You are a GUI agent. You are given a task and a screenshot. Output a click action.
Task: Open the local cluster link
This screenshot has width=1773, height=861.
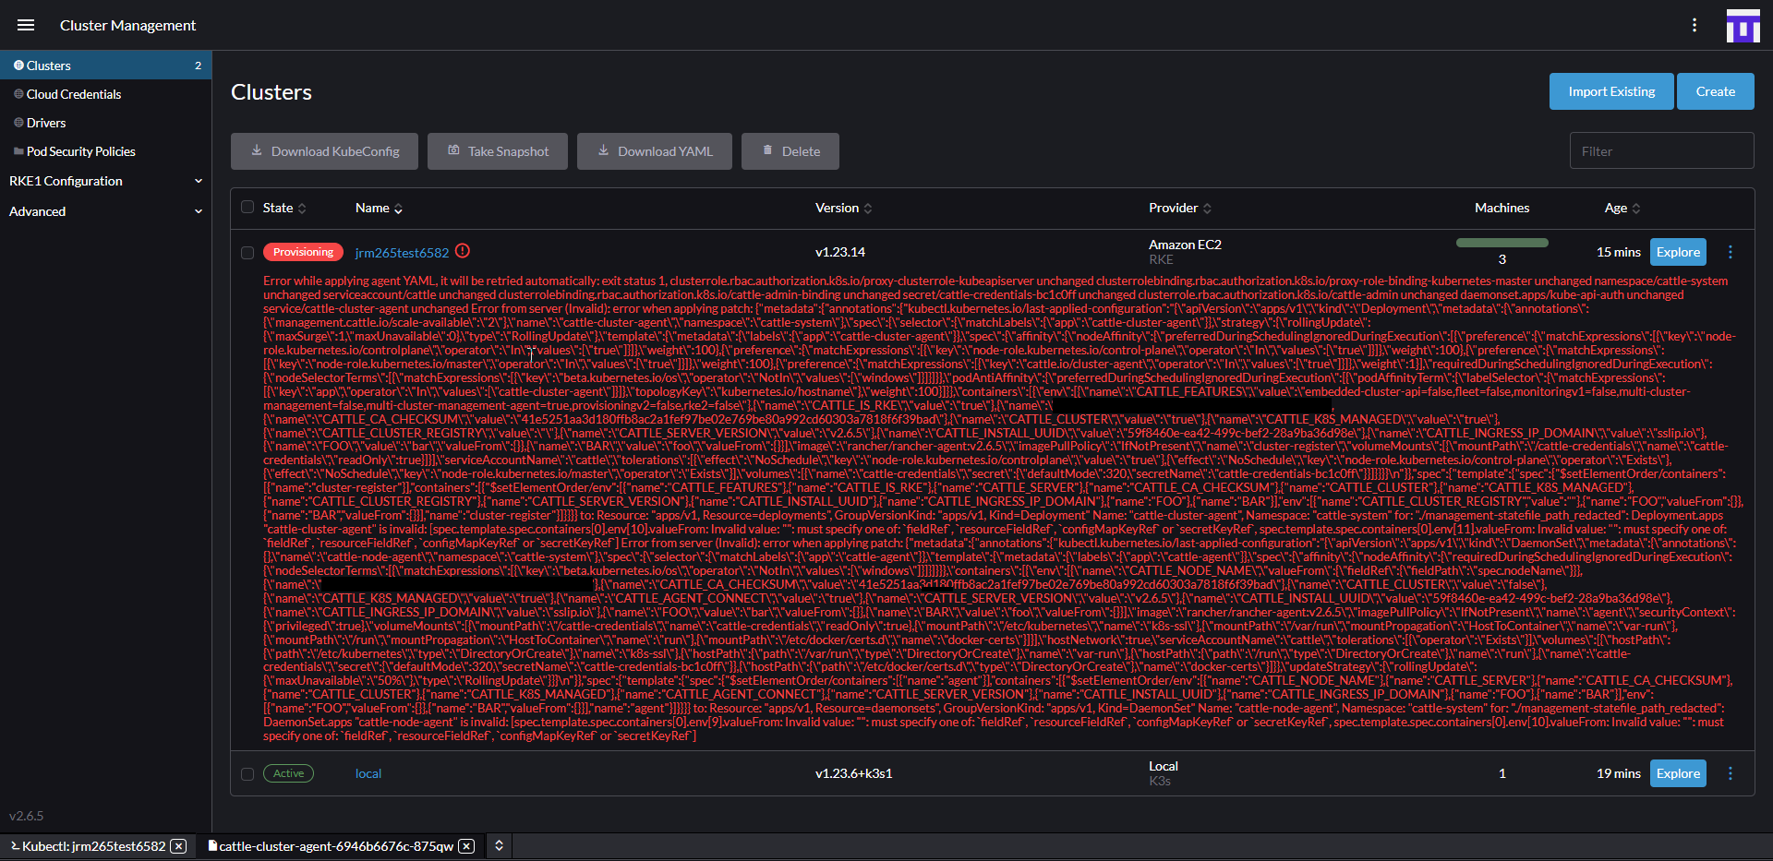[x=368, y=773]
